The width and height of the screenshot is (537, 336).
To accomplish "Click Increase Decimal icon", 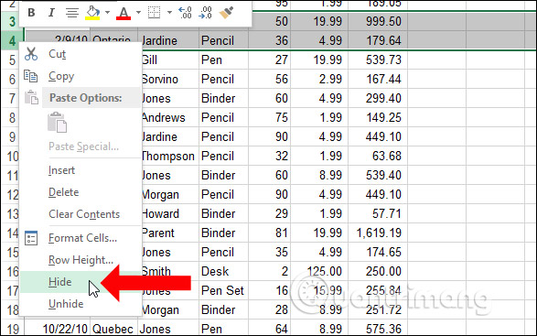I will tap(186, 13).
